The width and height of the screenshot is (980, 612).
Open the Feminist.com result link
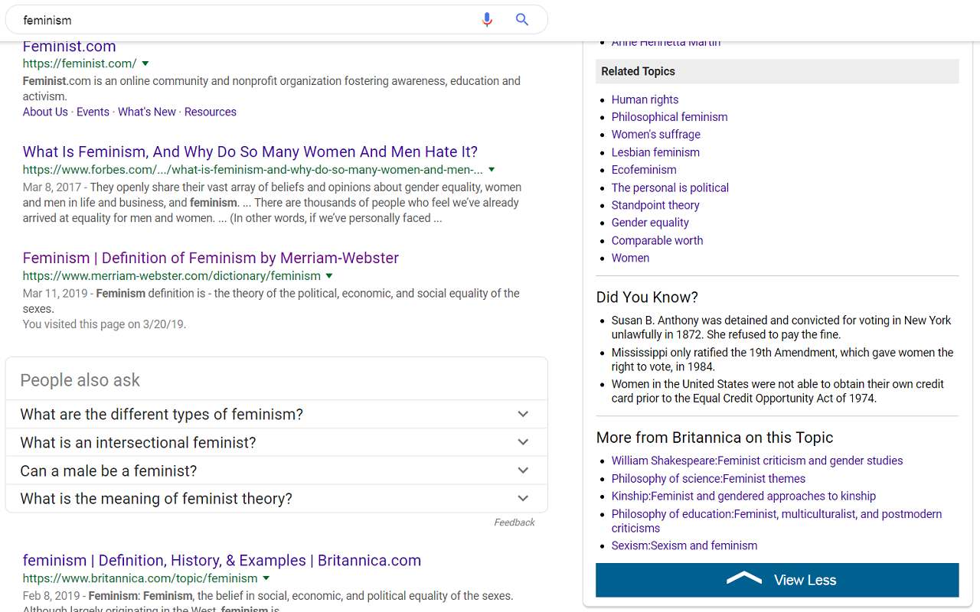click(x=69, y=46)
